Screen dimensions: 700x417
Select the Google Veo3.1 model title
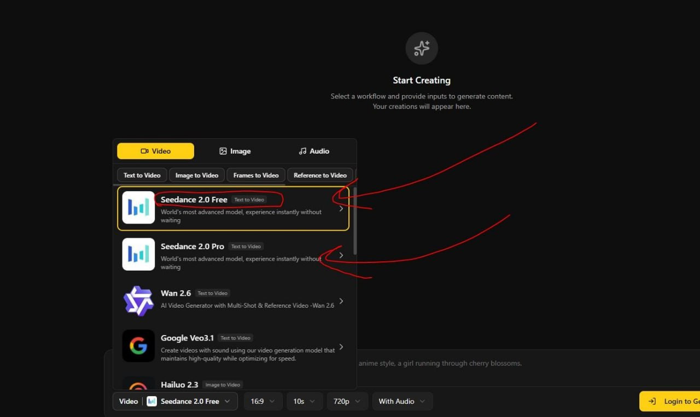(187, 338)
